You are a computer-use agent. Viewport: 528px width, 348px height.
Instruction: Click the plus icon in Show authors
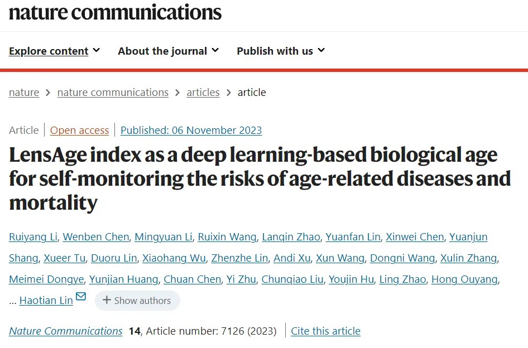tap(107, 301)
